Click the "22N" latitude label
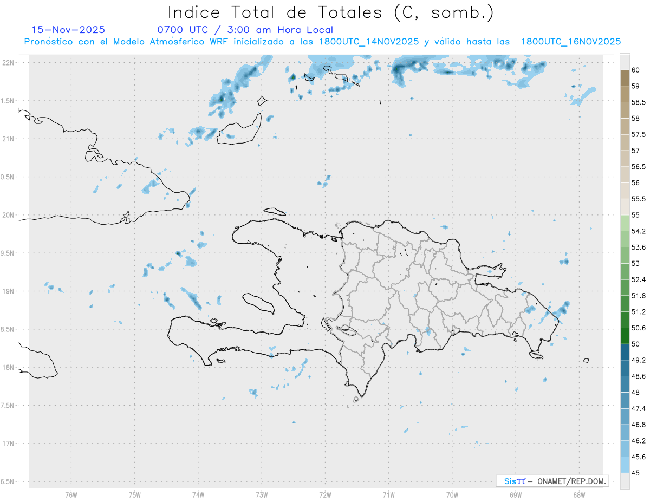 tap(9, 62)
